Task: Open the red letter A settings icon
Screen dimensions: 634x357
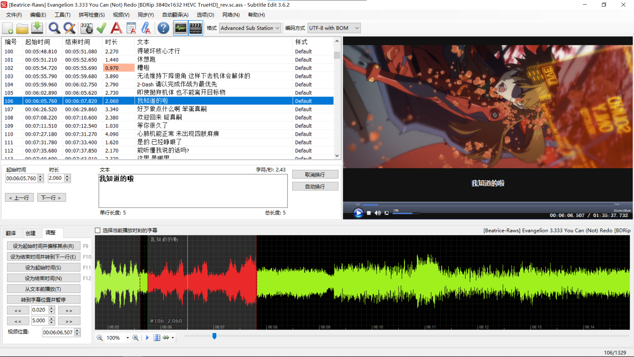Action: [x=116, y=28]
